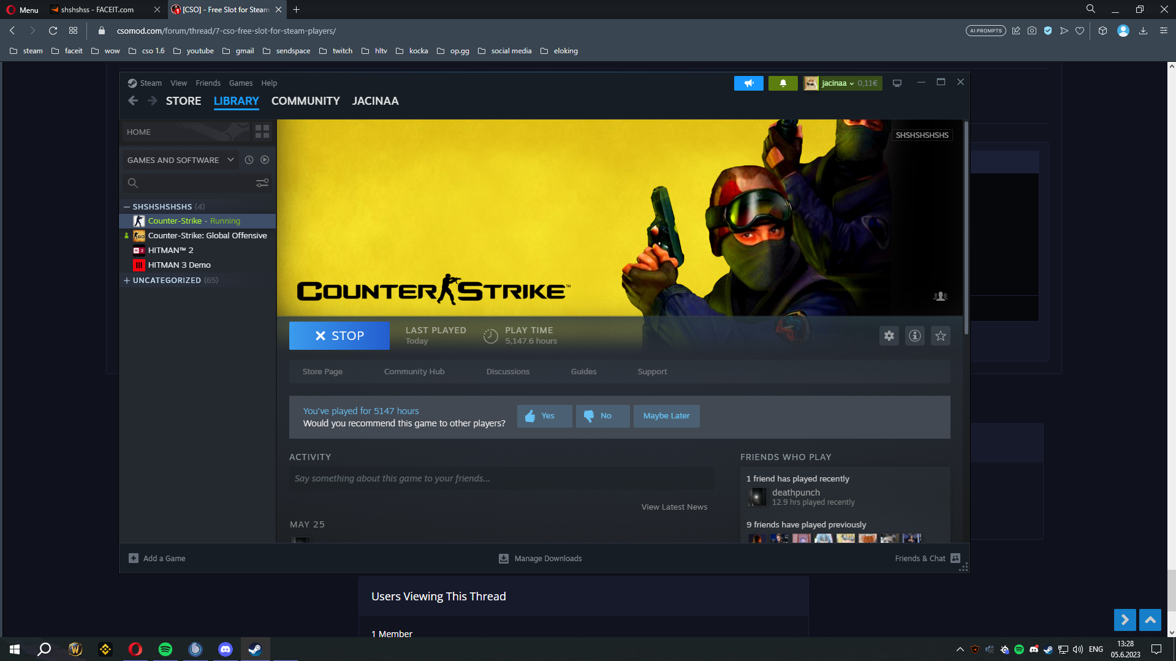Viewport: 1176px width, 661px height.
Task: Dismiss review prompt with Maybe Later
Action: [666, 416]
